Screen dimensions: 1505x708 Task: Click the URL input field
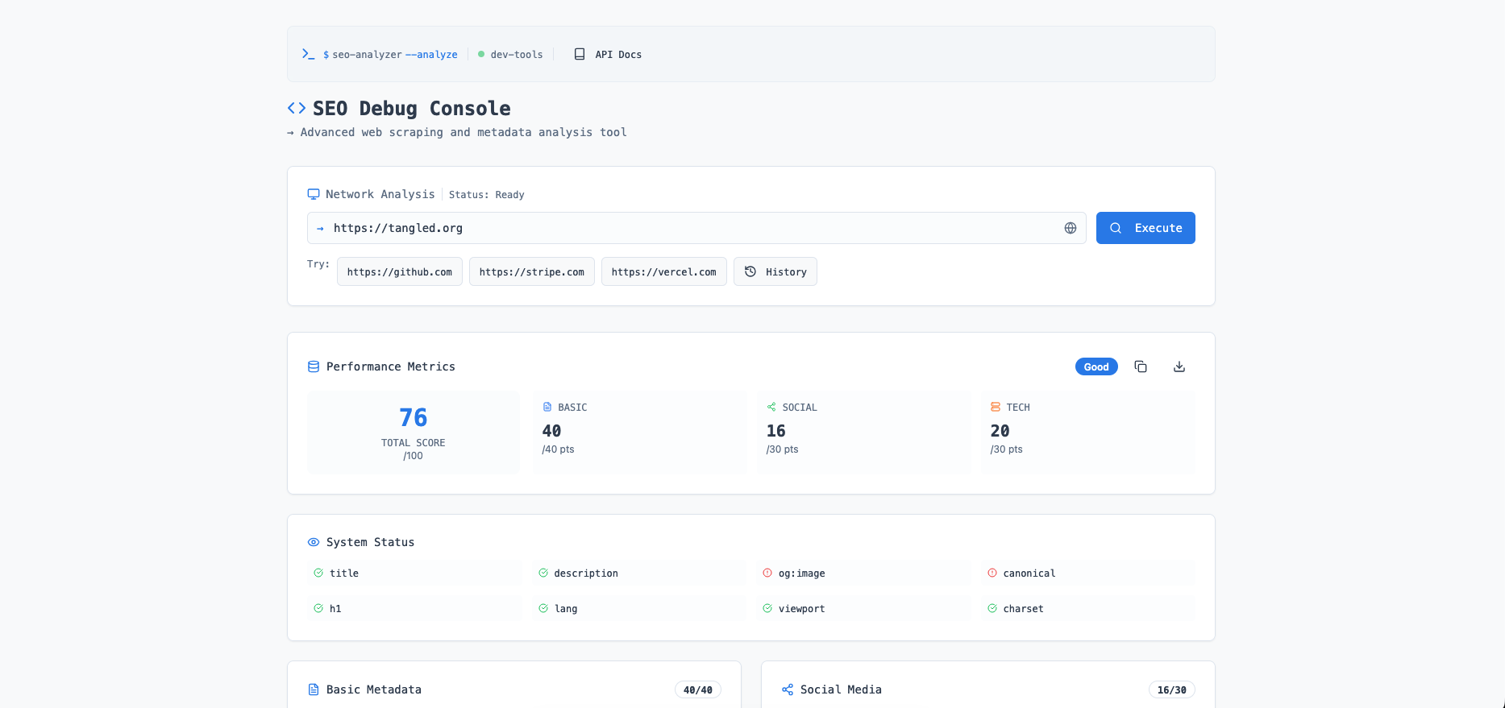coord(685,228)
